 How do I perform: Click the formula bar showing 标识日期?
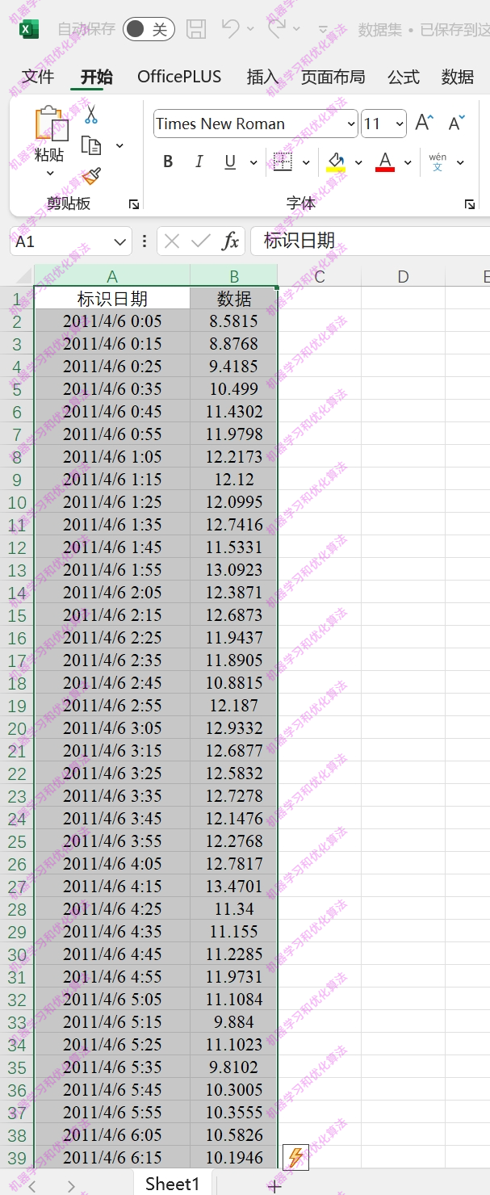click(370, 241)
